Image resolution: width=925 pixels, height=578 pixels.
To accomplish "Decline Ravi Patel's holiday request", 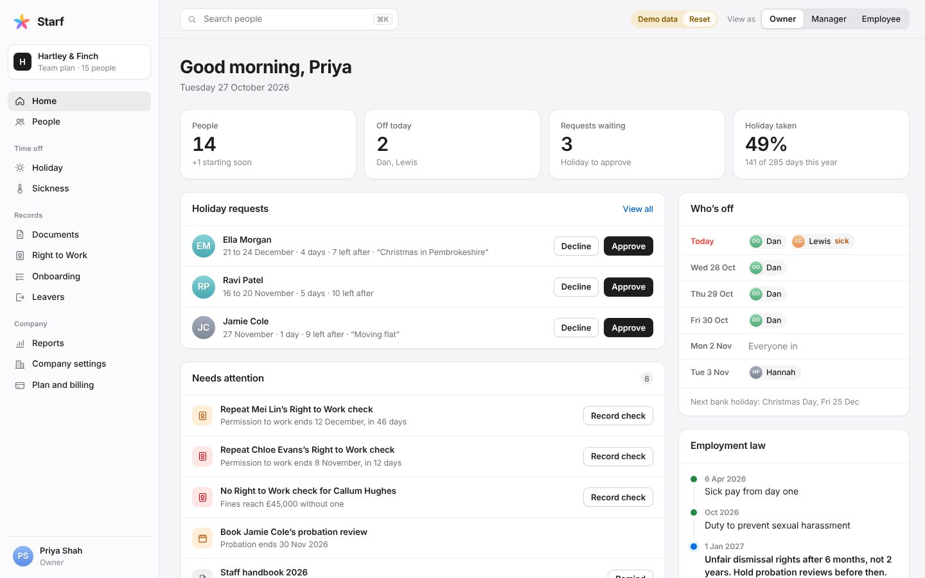I will tap(576, 287).
